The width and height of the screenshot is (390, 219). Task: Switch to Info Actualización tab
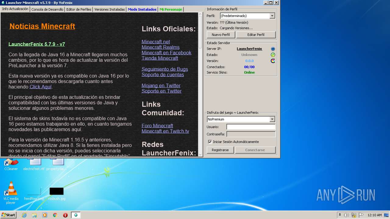point(15,9)
